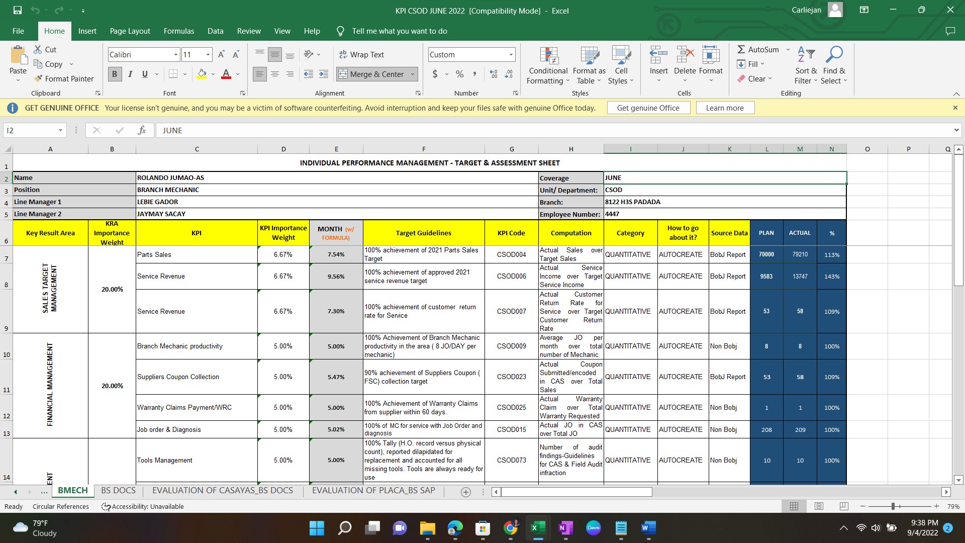Expand the Custom number format dropdown
The image size is (965, 543).
pyautogui.click(x=511, y=54)
